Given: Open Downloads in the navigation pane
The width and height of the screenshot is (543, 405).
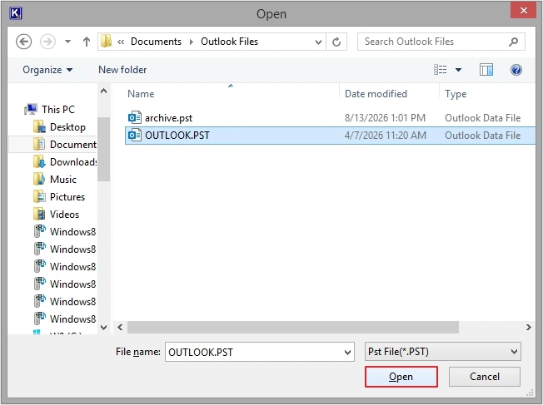Looking at the screenshot, I should click(73, 162).
